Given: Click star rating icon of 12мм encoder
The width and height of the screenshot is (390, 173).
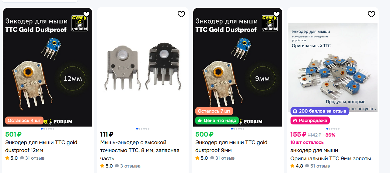Looking at the screenshot, I should pos(7,158).
